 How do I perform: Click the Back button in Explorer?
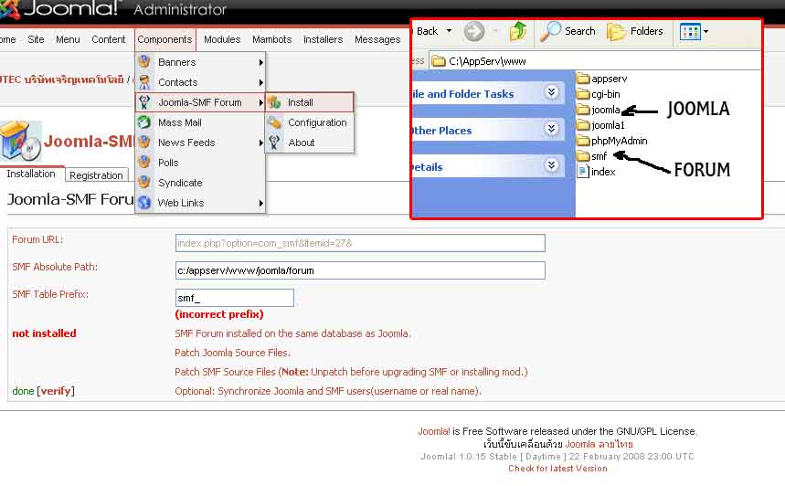pyautogui.click(x=427, y=31)
